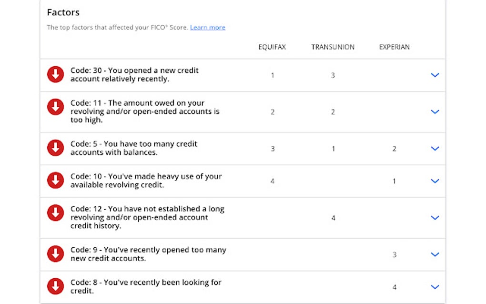Image resolution: width=486 pixels, height=304 pixels.
Task: Select the EQUIFAX column header
Action: pyautogui.click(x=272, y=47)
